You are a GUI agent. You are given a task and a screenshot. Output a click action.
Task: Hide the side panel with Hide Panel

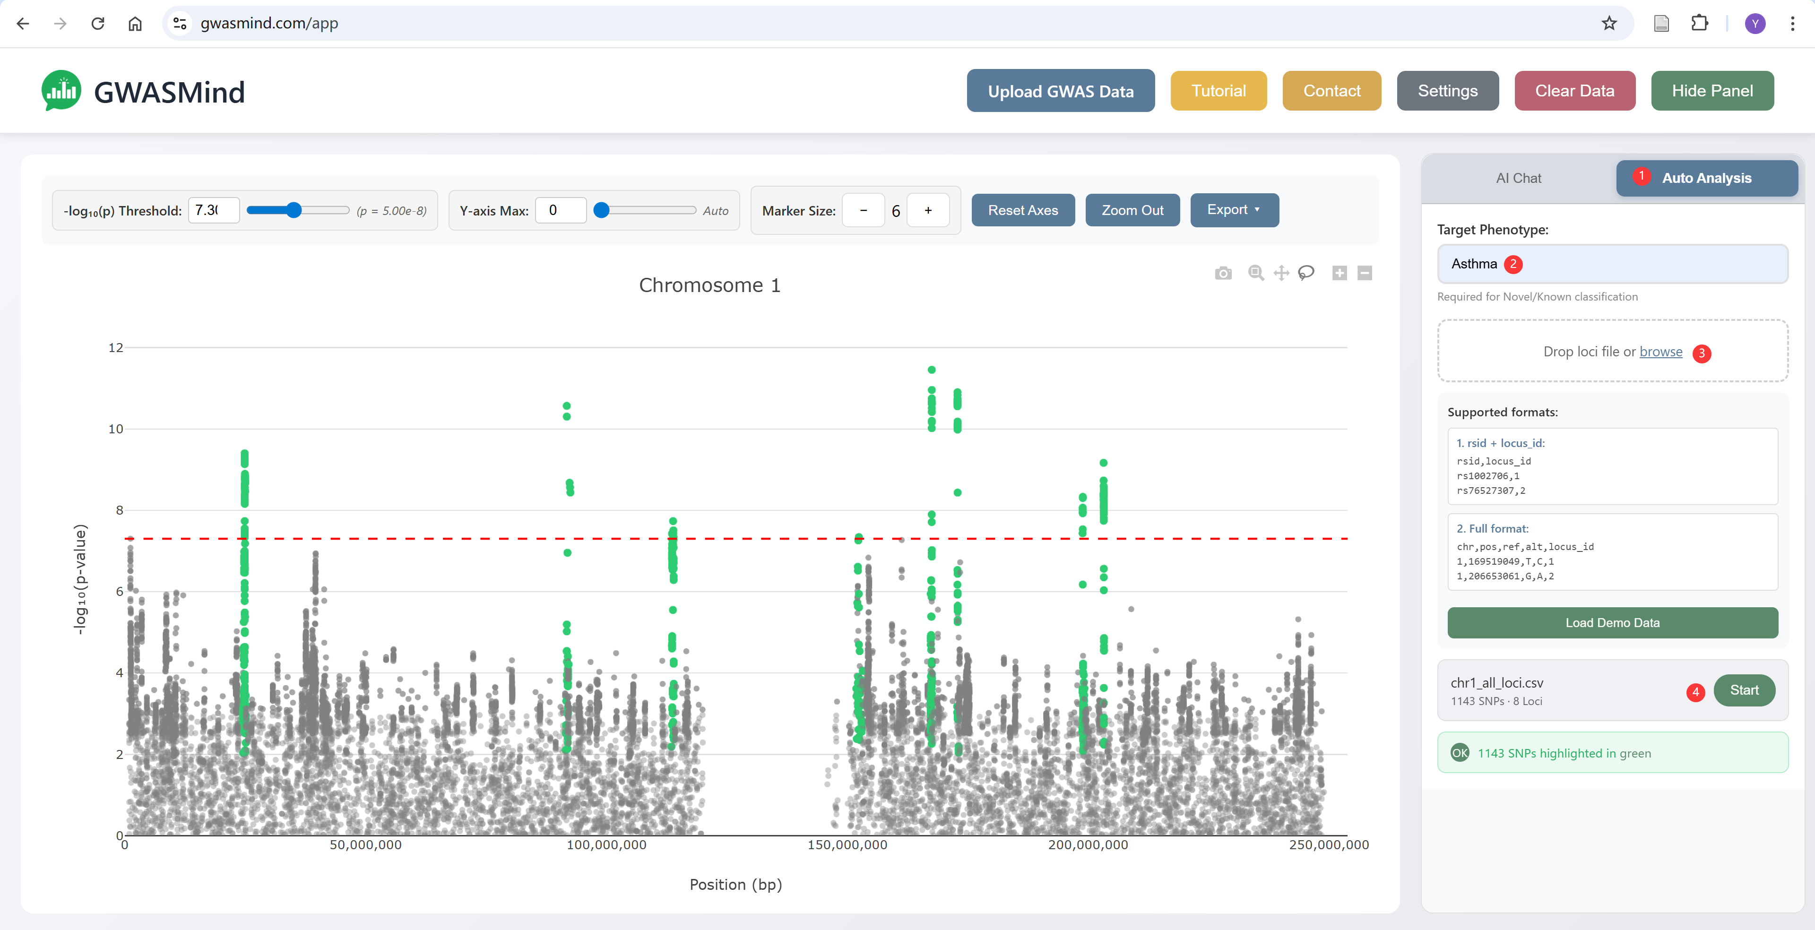[1712, 91]
